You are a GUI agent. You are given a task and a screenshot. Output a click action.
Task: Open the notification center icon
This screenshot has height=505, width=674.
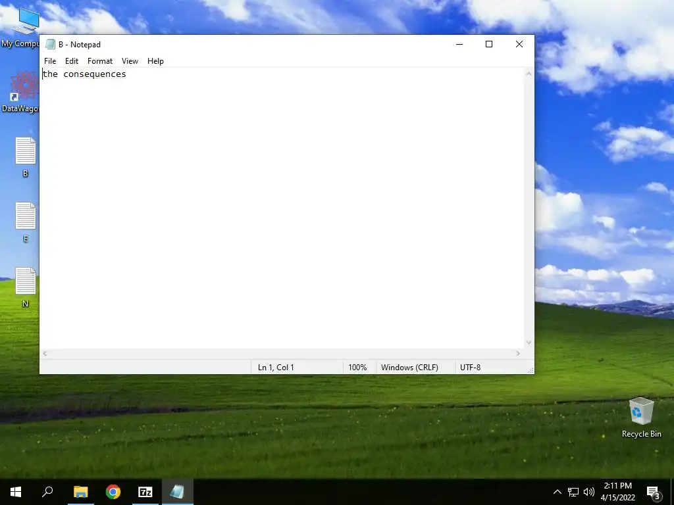point(654,492)
